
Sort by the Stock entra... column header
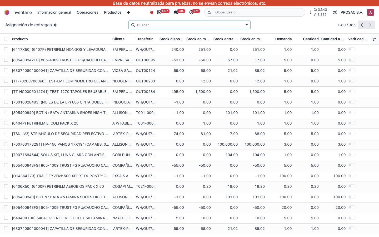[225, 39]
